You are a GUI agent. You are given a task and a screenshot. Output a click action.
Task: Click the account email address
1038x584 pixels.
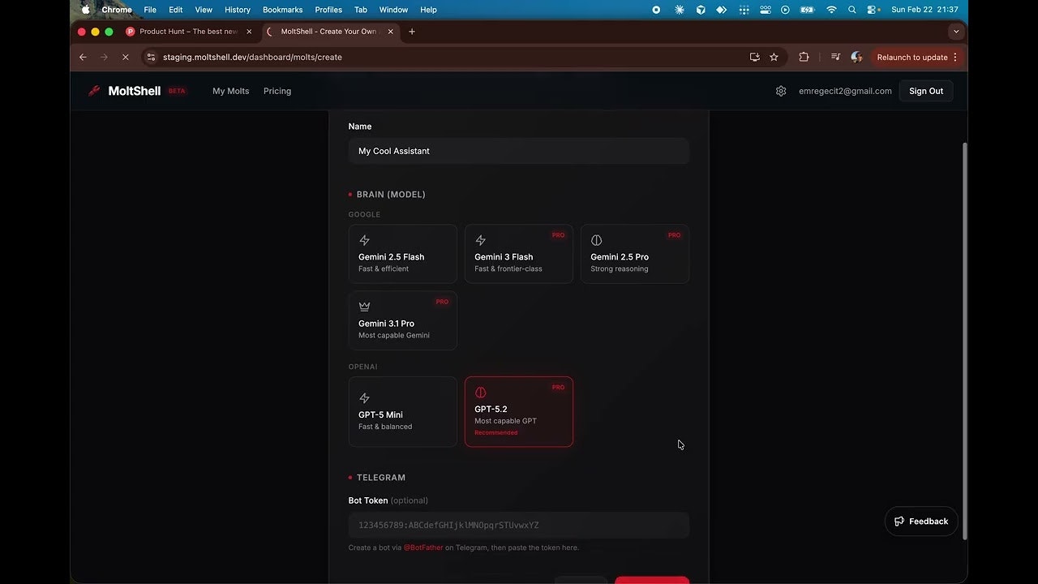point(845,91)
